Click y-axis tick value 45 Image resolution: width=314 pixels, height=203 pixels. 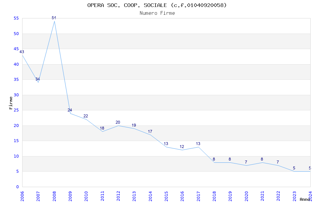pos(16,49)
